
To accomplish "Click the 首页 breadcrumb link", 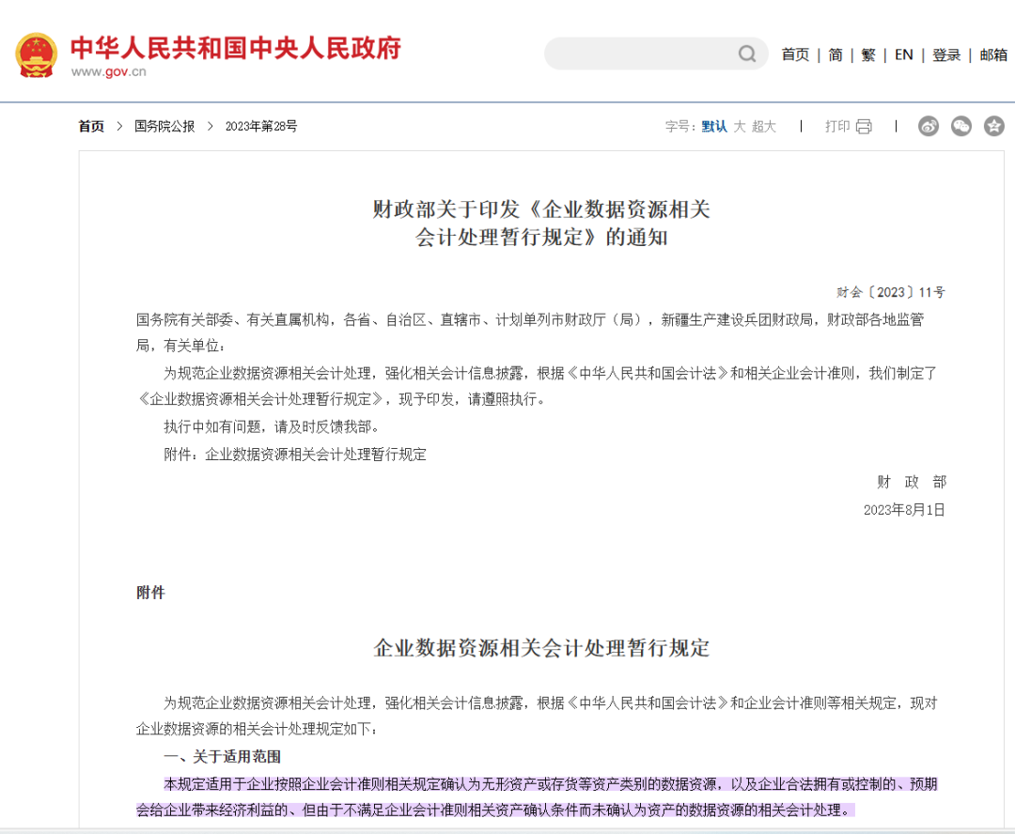I will coord(91,126).
